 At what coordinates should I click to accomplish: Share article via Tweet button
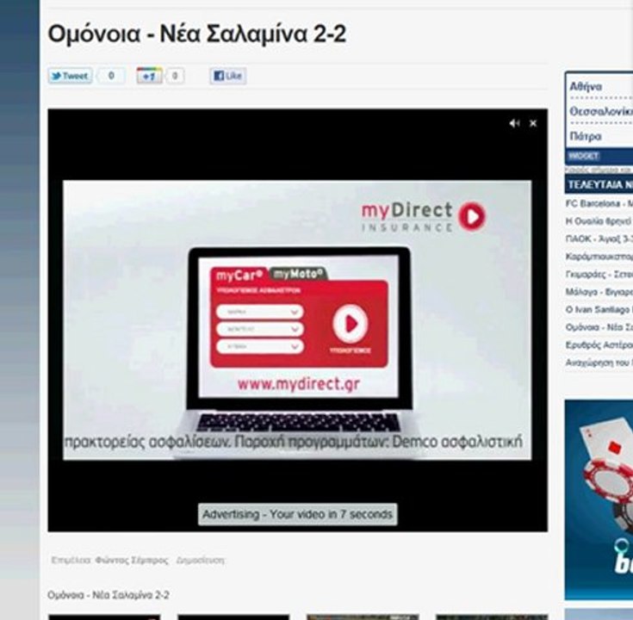coord(70,76)
